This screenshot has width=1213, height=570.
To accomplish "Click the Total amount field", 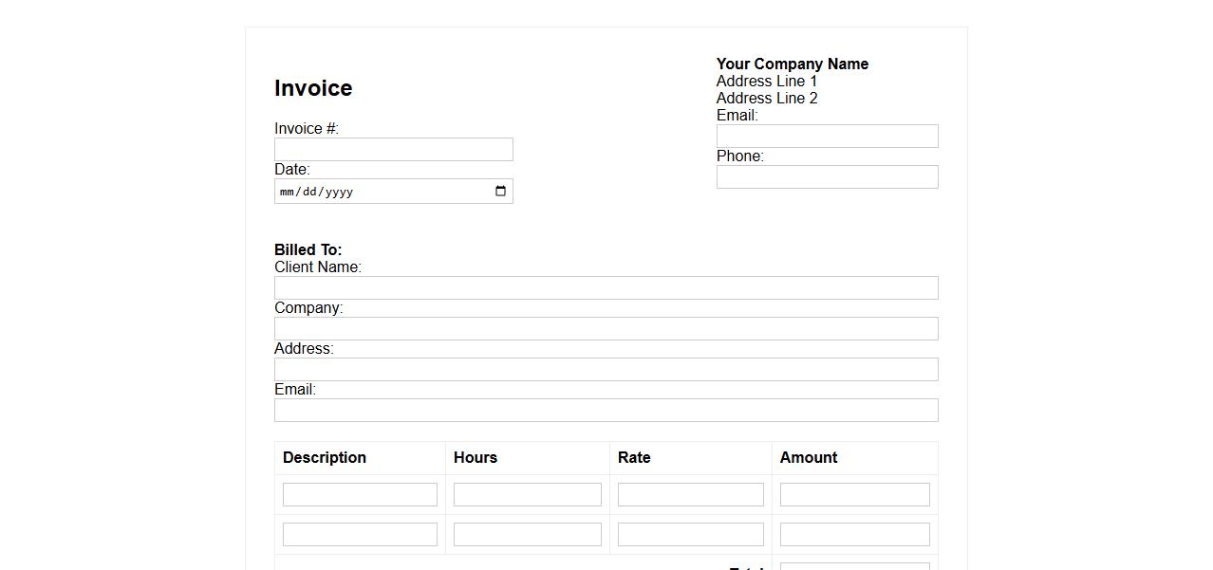I will tap(854, 566).
